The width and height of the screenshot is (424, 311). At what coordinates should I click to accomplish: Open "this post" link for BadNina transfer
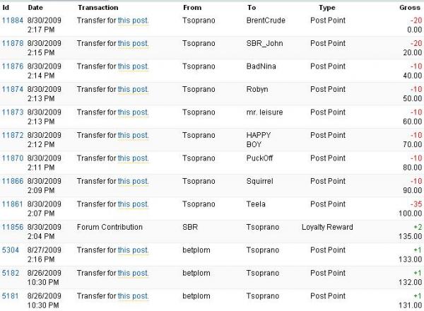pyautogui.click(x=133, y=66)
